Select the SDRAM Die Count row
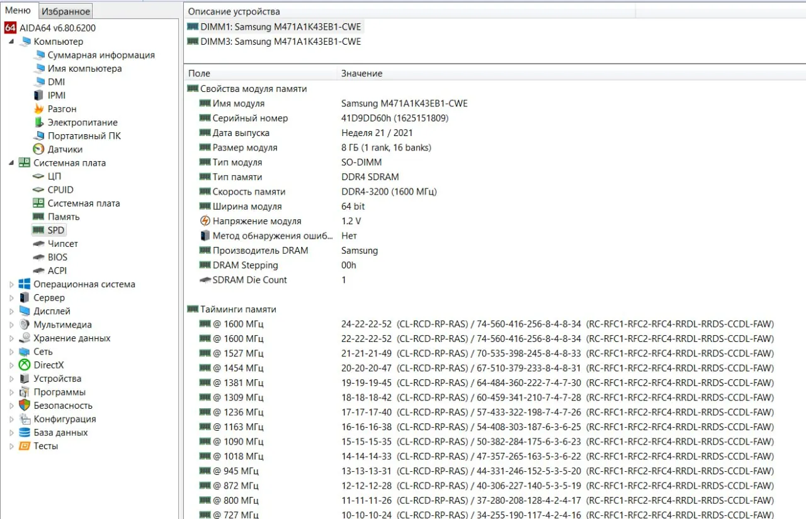Image resolution: width=806 pixels, height=519 pixels. [x=495, y=280]
